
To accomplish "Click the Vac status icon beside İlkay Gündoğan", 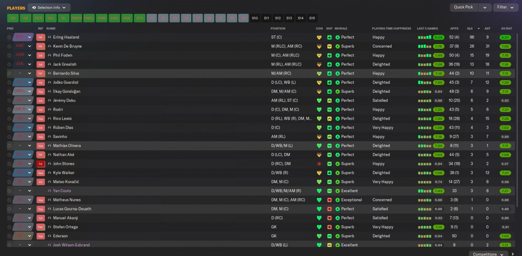I will [40, 92].
